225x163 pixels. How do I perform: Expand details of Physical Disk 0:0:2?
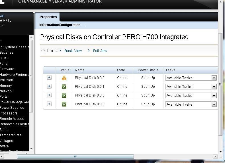tap(49, 95)
